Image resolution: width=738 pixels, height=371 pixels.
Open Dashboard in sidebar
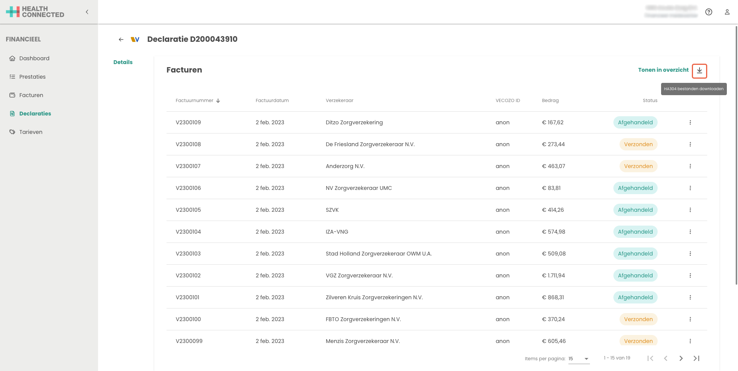[34, 58]
